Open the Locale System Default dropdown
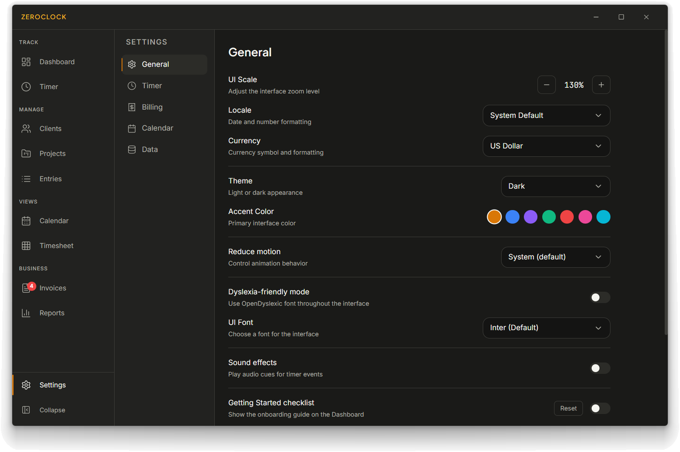Screen dimensions: 680x452 tap(546, 116)
